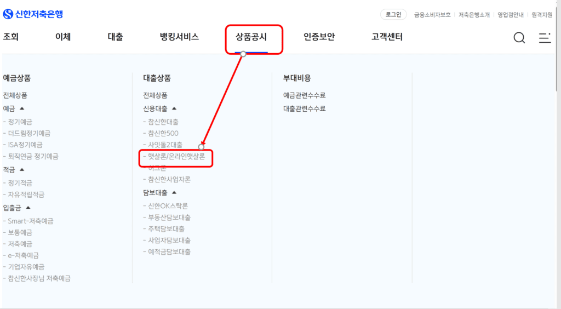Open 대출관련수수료 fee page

click(x=305, y=108)
